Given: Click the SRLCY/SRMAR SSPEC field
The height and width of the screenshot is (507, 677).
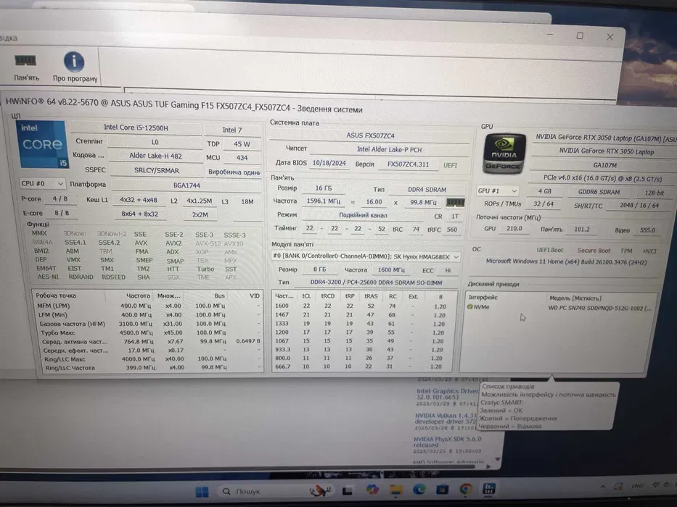Looking at the screenshot, I should [x=156, y=170].
